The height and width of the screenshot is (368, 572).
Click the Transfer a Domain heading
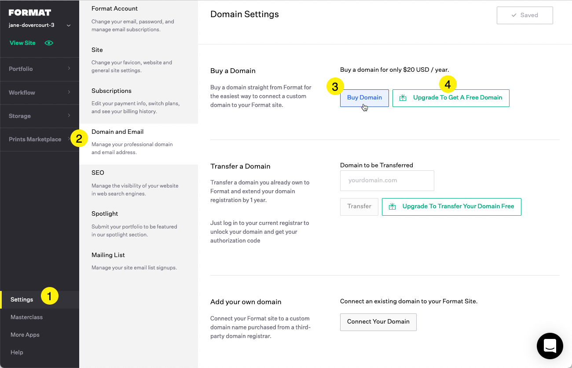[x=240, y=166]
